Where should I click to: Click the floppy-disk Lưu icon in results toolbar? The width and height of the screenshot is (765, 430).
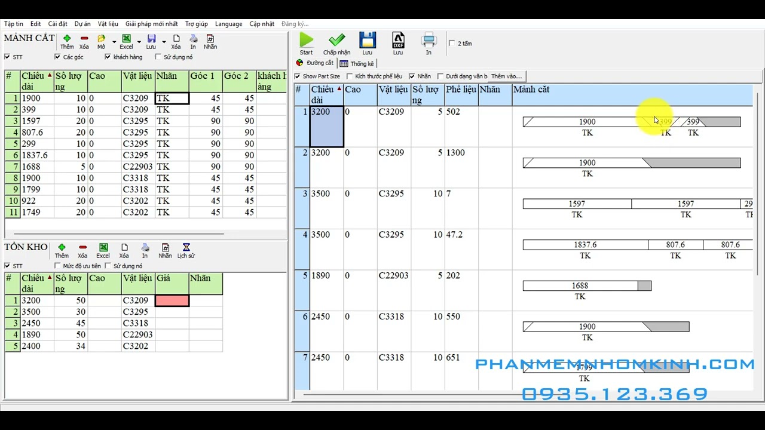point(368,40)
